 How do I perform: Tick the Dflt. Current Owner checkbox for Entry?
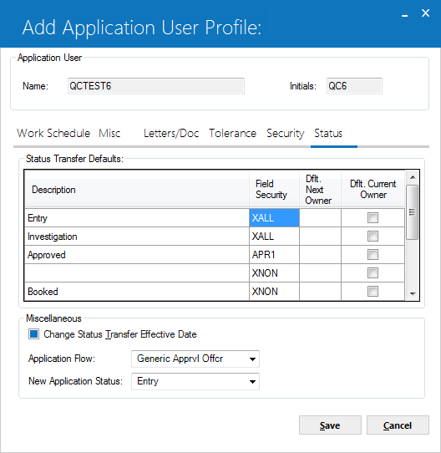point(373,217)
